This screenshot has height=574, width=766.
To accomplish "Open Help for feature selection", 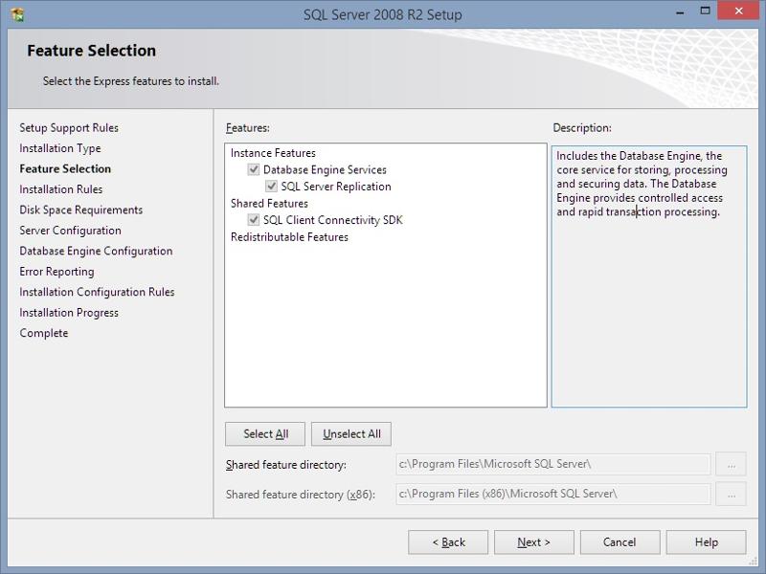I will [x=706, y=542].
